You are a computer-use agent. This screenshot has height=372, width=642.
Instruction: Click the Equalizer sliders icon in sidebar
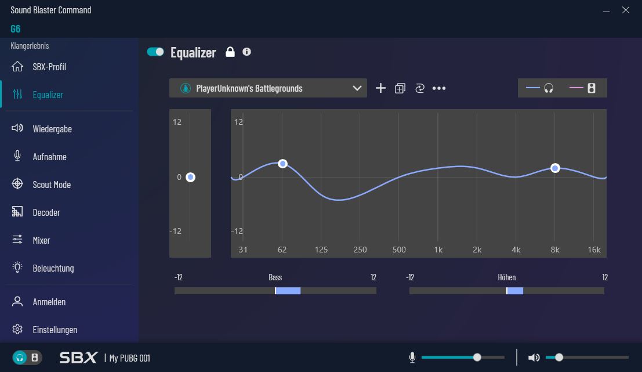coord(17,94)
